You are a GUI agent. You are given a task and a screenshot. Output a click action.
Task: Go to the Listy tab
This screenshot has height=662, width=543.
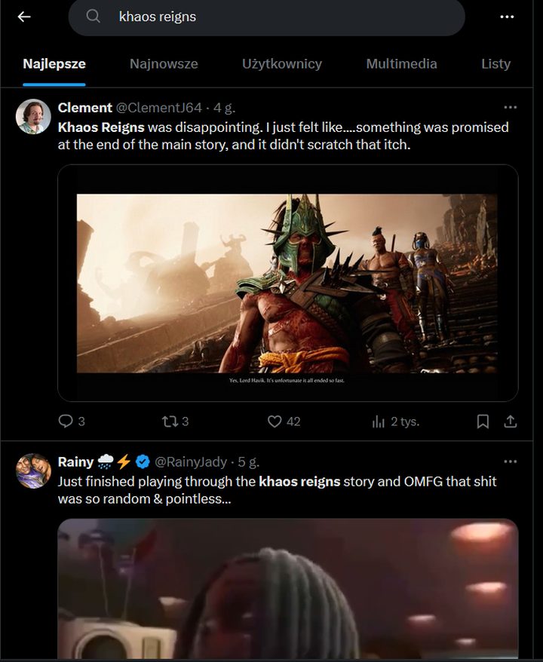coord(495,64)
